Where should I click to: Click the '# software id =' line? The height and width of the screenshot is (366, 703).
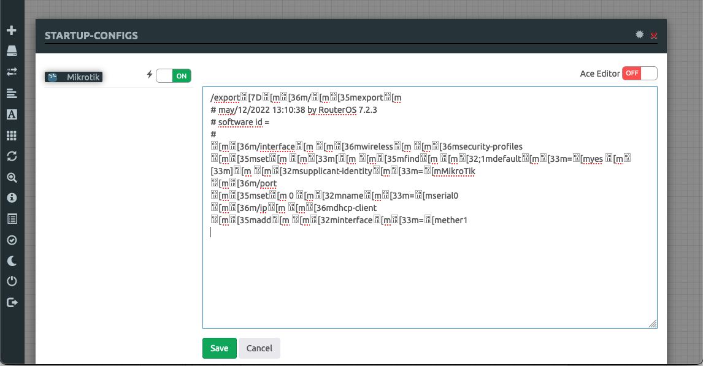click(x=240, y=122)
